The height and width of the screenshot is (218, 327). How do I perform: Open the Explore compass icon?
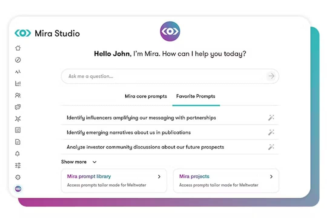[18, 60]
